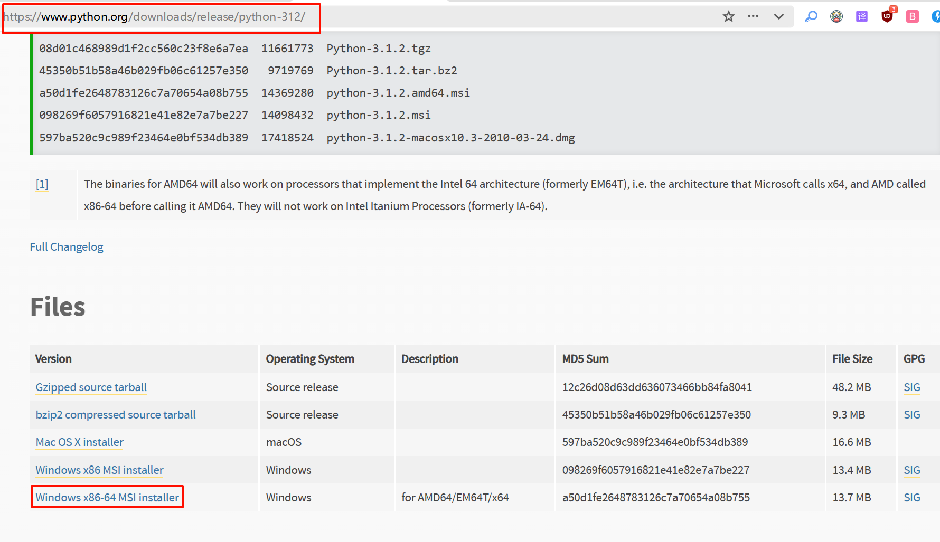940x542 pixels.
Task: Select the GPG column header
Action: click(914, 359)
